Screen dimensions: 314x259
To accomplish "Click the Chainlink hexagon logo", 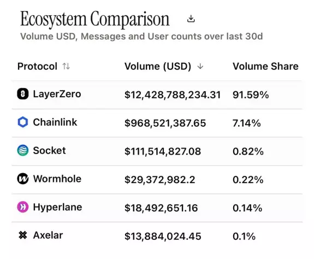I will [x=22, y=122].
